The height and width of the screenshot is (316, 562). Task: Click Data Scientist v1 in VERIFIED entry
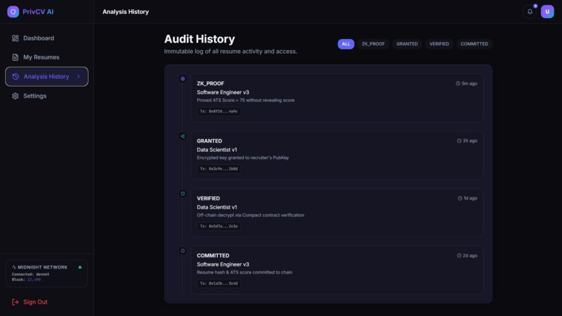[217, 207]
